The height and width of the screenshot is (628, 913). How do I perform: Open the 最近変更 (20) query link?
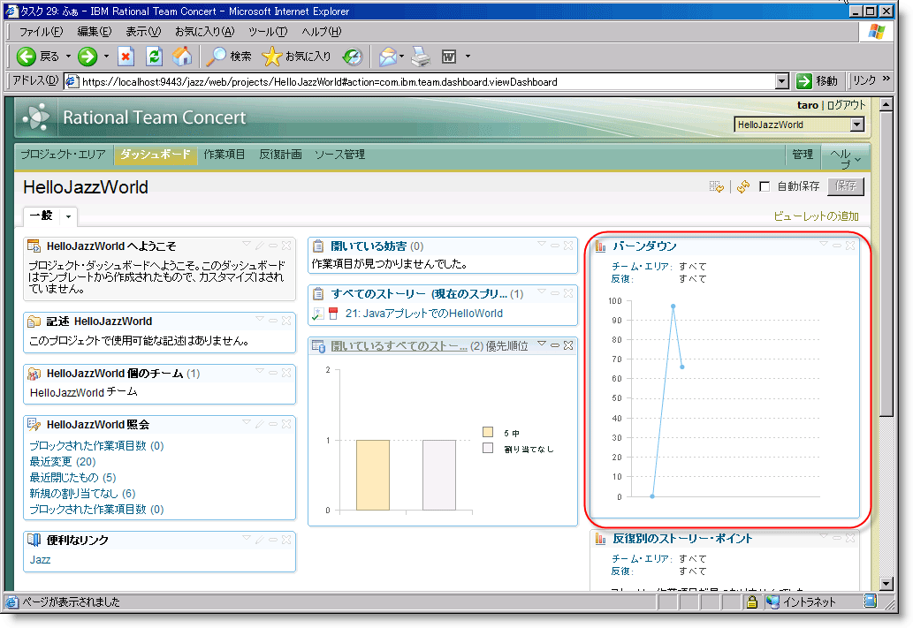point(62,462)
